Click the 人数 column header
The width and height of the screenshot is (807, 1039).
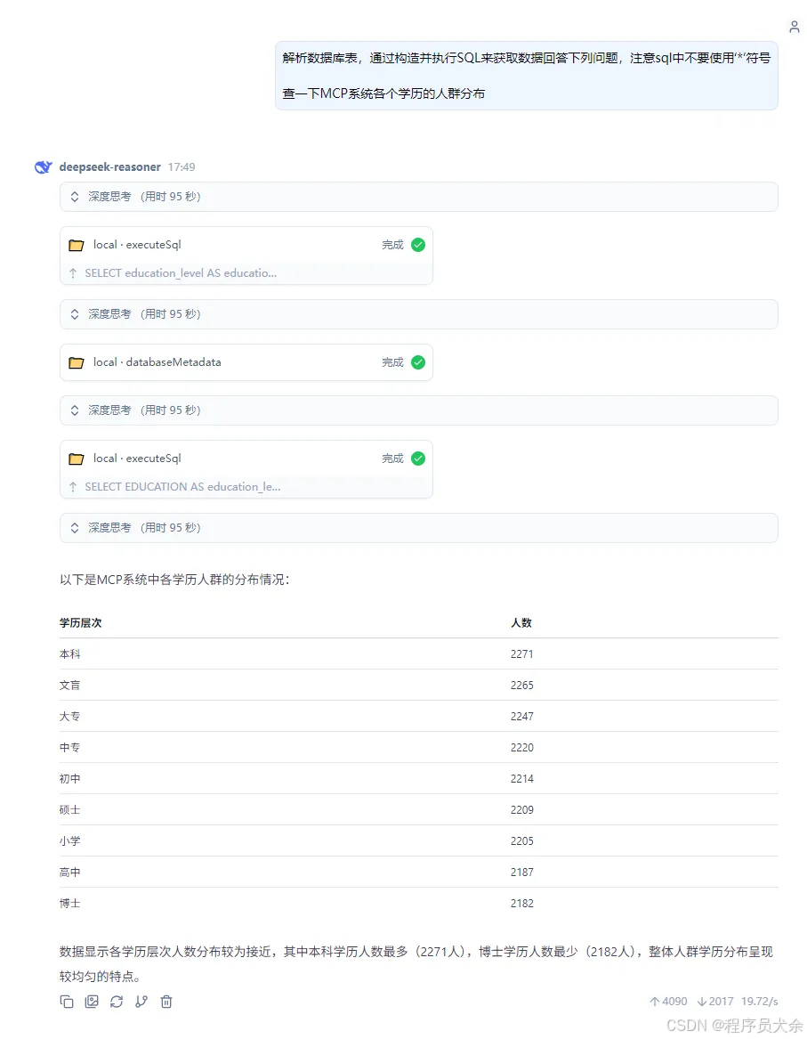coord(521,623)
